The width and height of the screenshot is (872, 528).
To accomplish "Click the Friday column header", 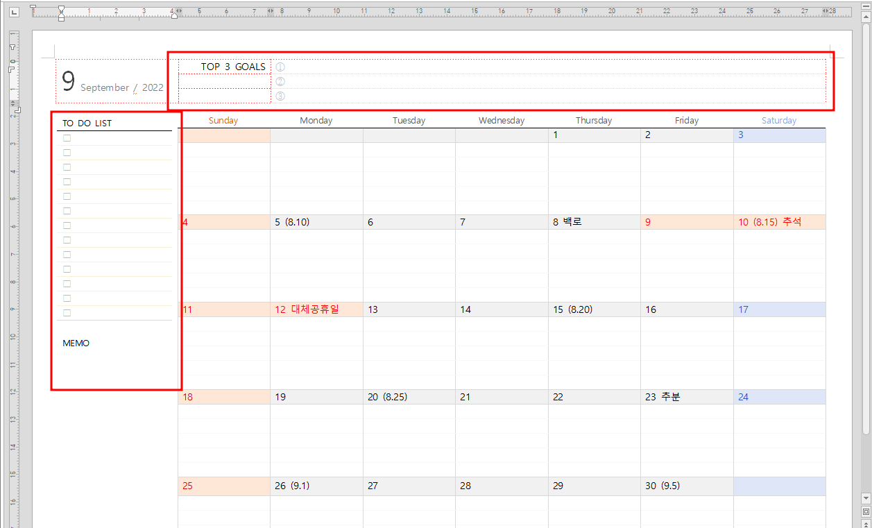I will [x=687, y=121].
